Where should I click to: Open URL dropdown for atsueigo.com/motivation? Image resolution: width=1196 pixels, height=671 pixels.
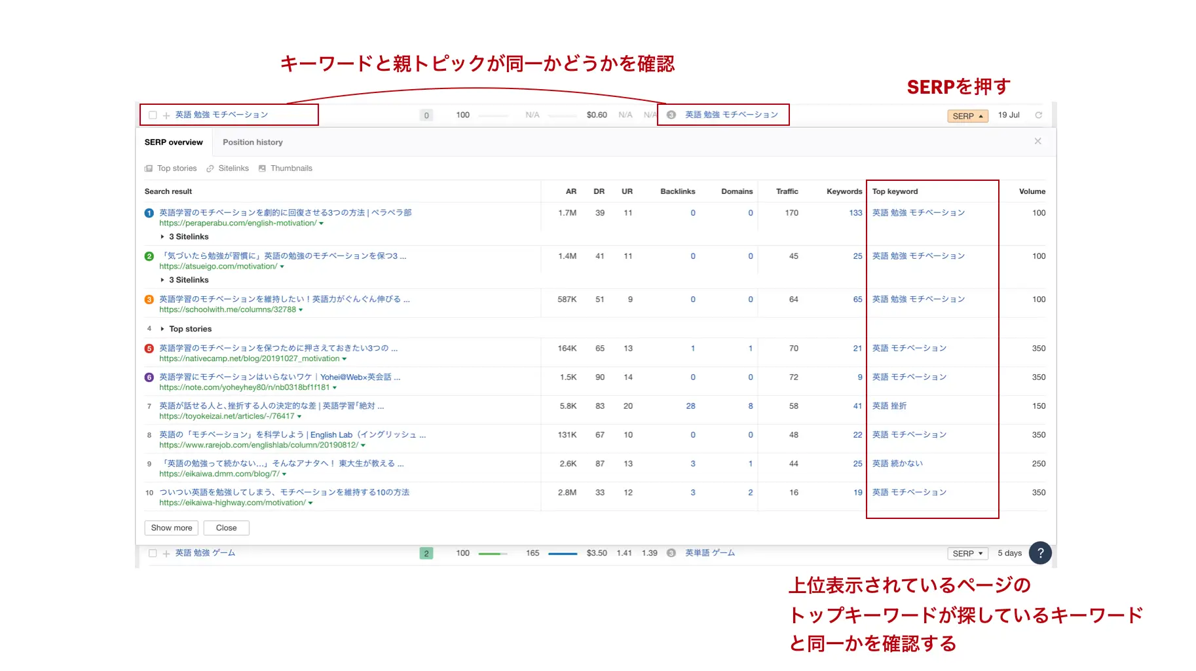pos(282,267)
